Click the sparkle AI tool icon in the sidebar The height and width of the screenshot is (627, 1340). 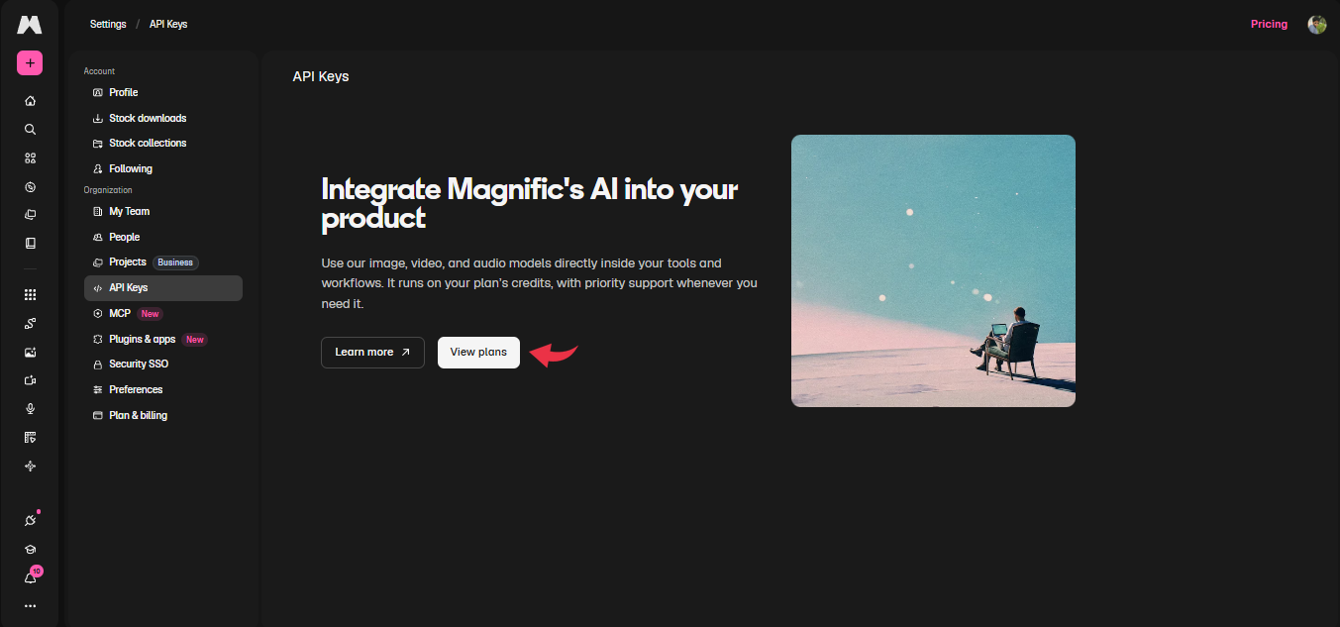[x=30, y=466]
